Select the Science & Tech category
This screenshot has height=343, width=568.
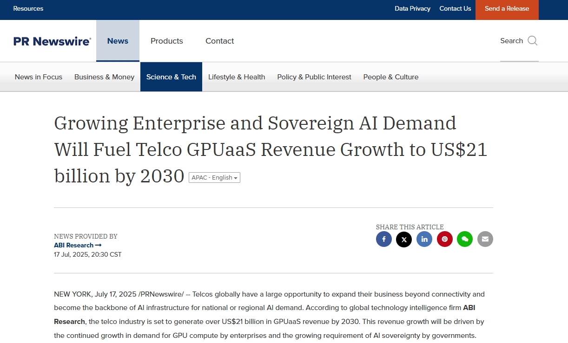[x=171, y=77]
